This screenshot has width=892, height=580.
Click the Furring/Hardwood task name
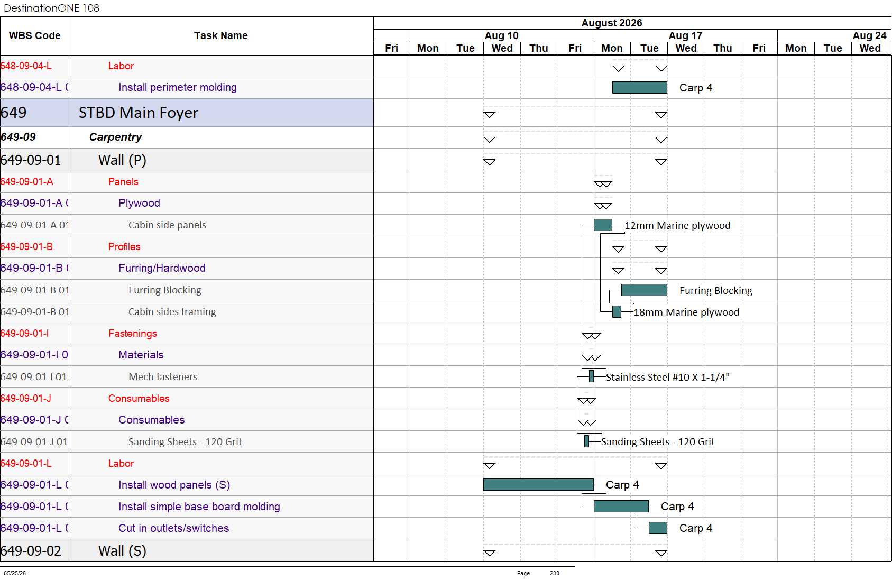coord(162,268)
